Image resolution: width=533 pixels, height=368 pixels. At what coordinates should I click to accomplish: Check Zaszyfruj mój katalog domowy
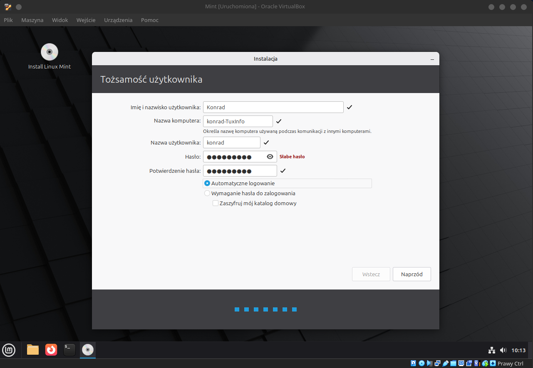(216, 203)
